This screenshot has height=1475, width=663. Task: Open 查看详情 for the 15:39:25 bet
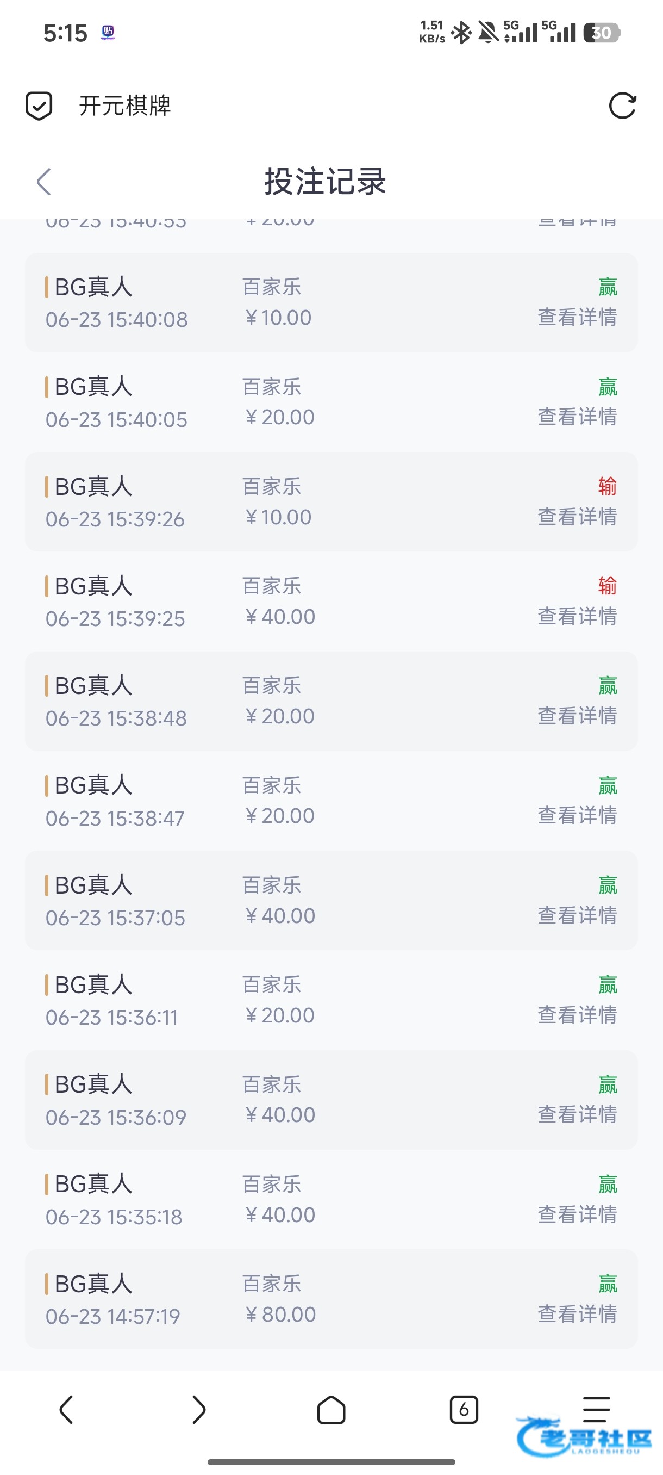point(577,616)
